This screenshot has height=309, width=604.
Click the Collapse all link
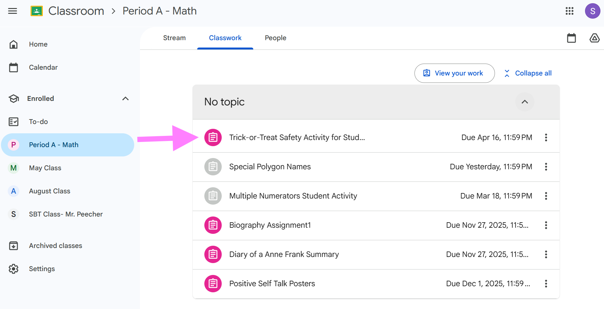click(528, 73)
